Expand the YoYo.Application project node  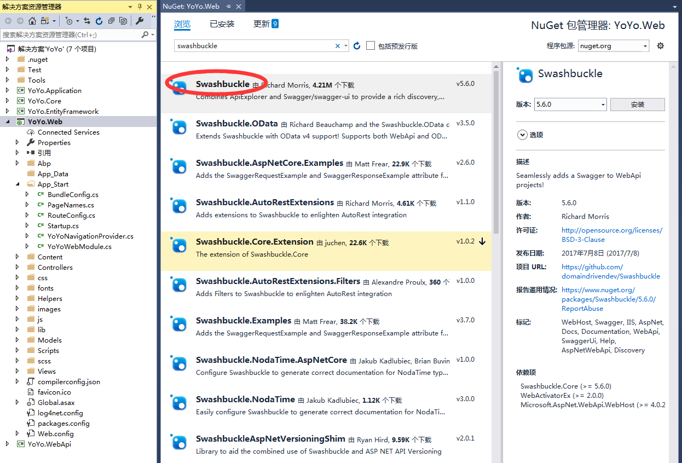[x=8, y=90]
